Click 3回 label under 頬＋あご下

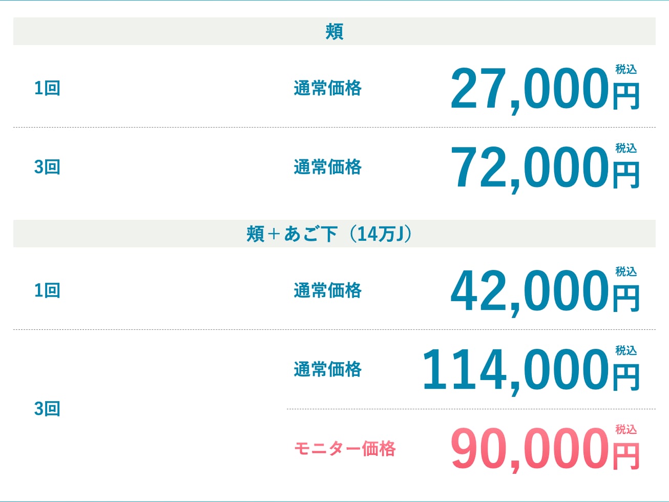pyautogui.click(x=47, y=409)
